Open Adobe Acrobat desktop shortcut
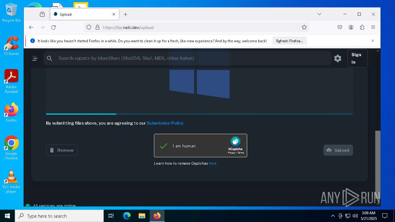Screen dimensions: 395x222 11,81
